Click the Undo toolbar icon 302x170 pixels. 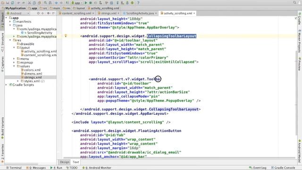coord(19,3)
